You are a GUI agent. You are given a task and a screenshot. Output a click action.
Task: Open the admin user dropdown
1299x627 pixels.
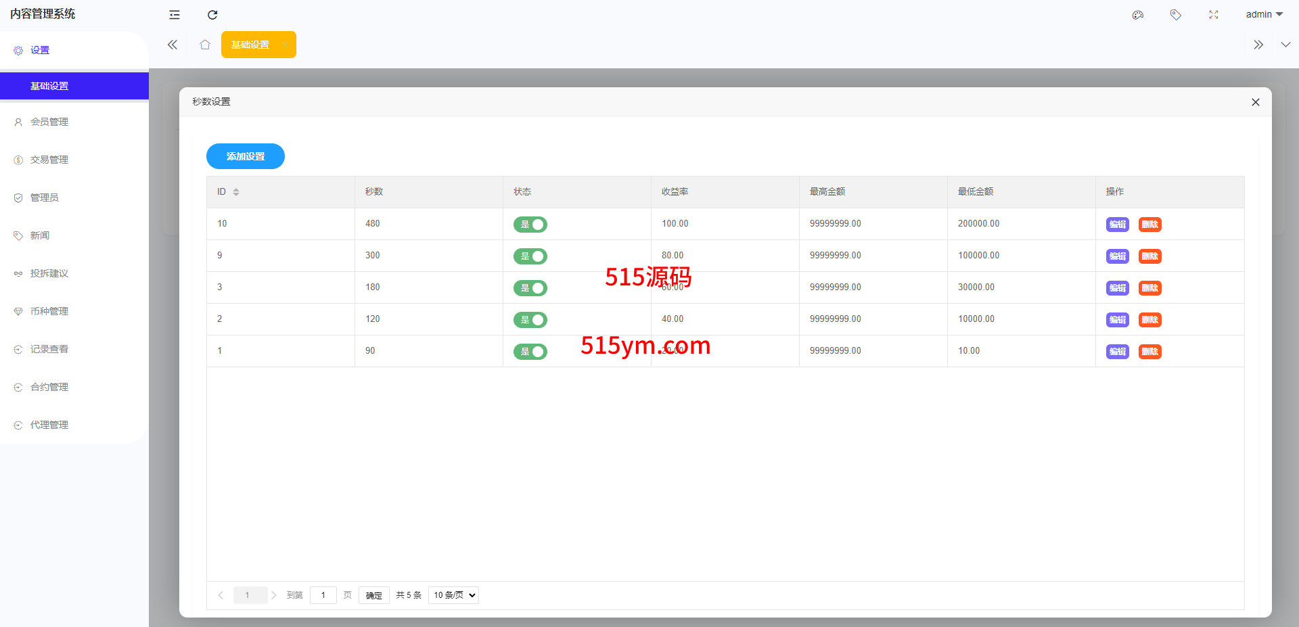coord(1264,15)
